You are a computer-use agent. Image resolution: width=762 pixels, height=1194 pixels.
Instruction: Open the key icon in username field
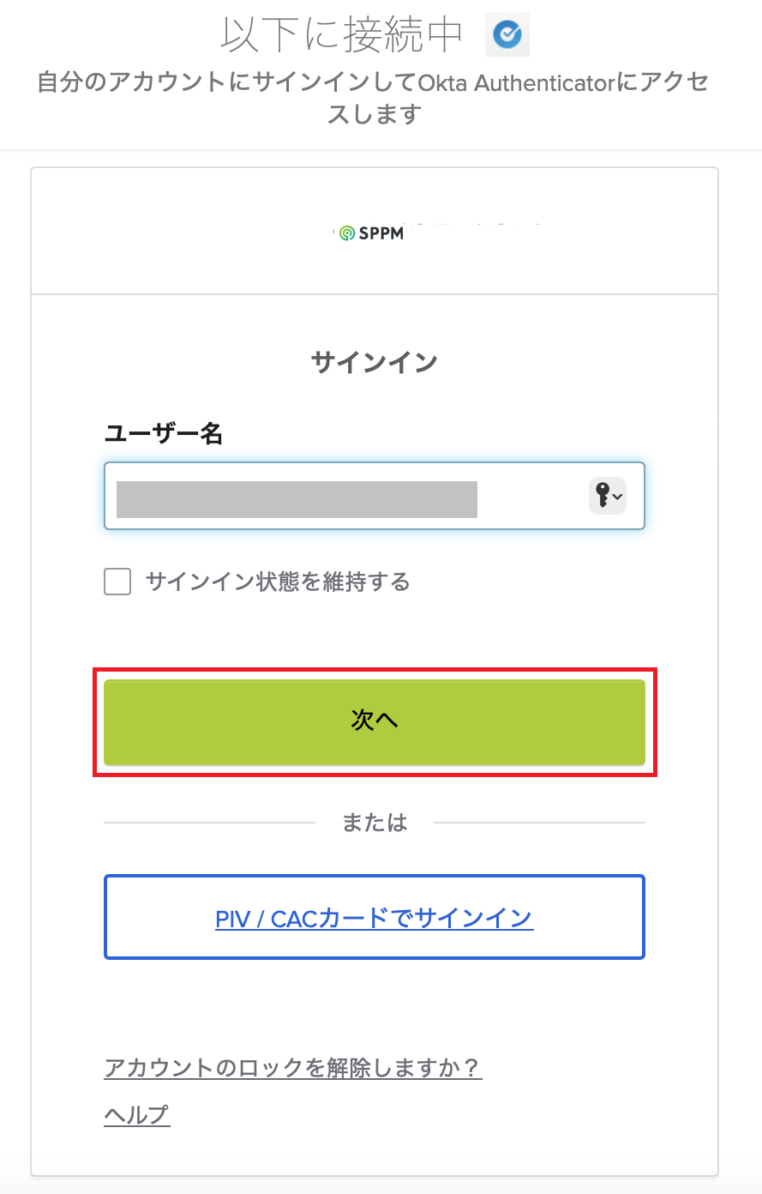tap(603, 496)
